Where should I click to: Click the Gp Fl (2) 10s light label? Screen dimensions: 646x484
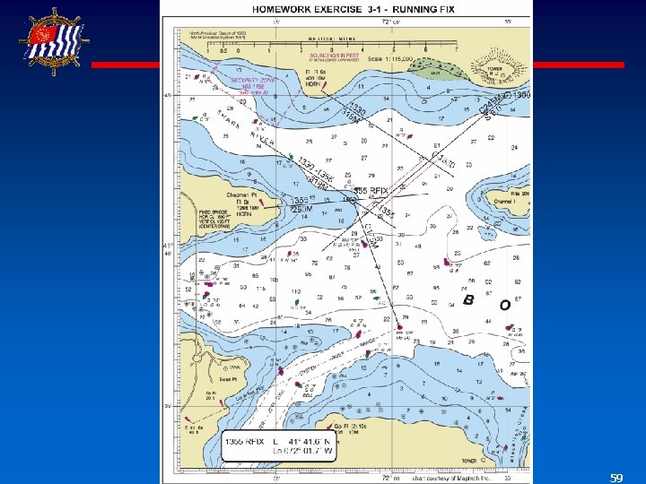[x=350, y=427]
